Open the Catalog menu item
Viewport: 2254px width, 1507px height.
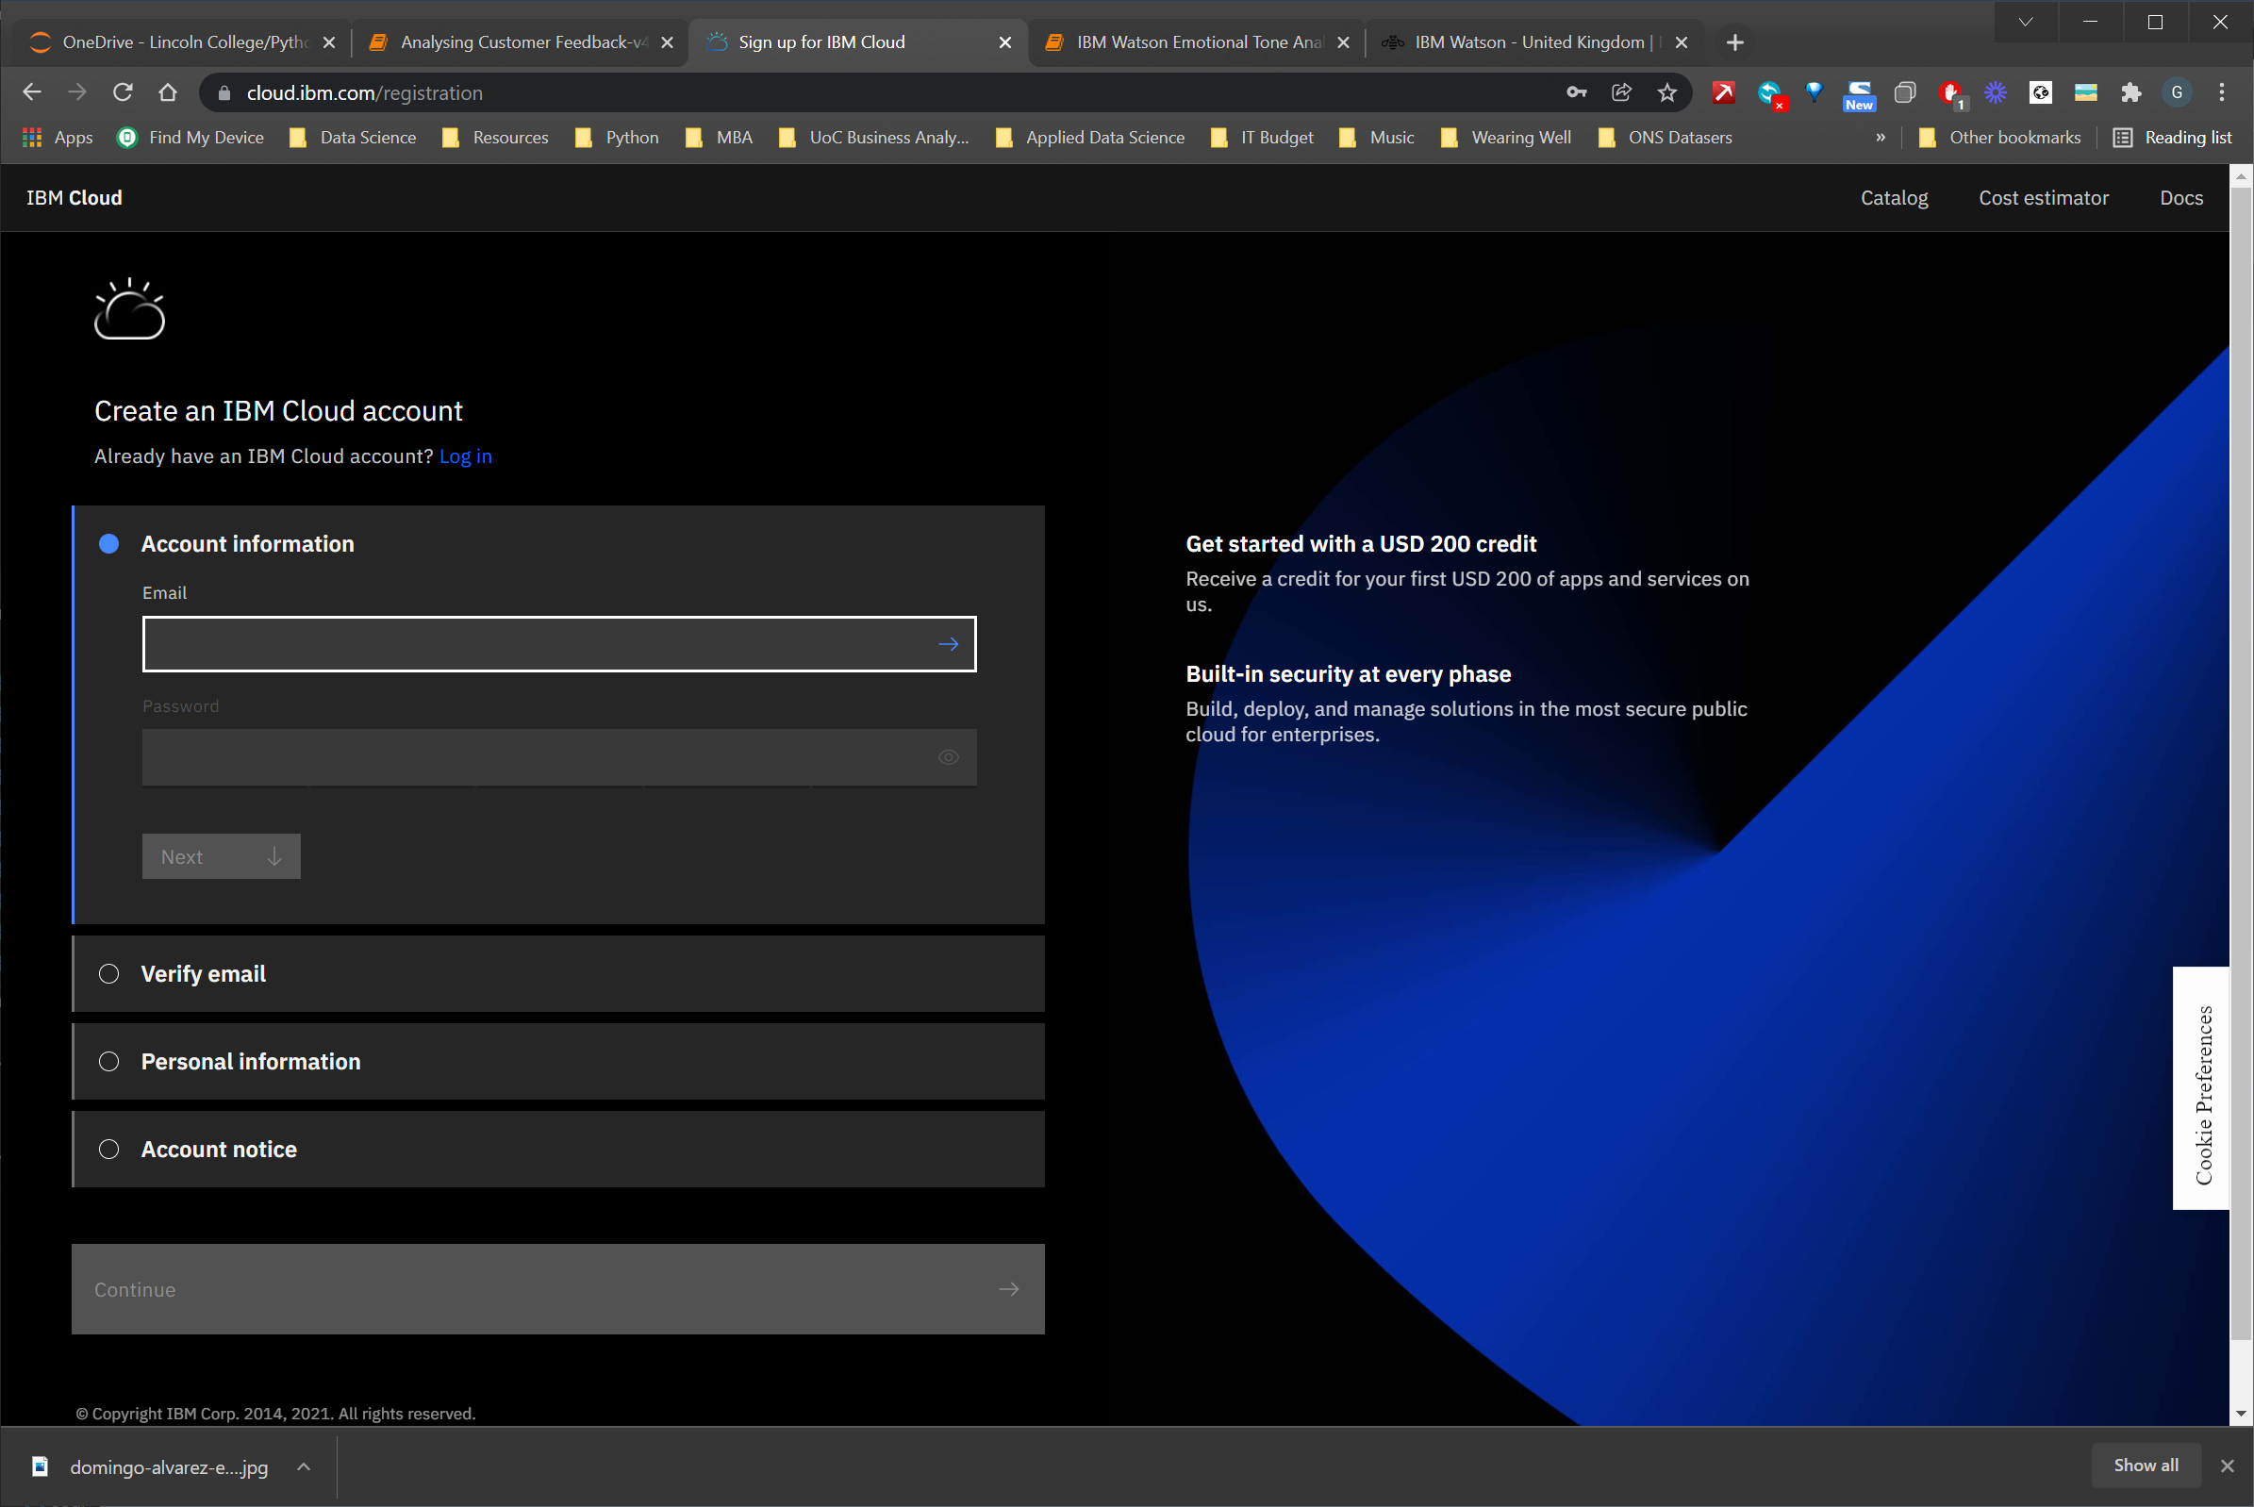pos(1894,198)
